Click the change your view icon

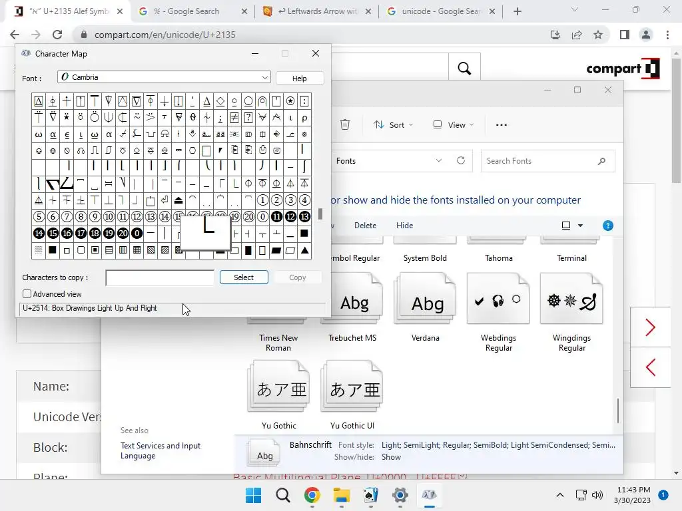(x=566, y=226)
